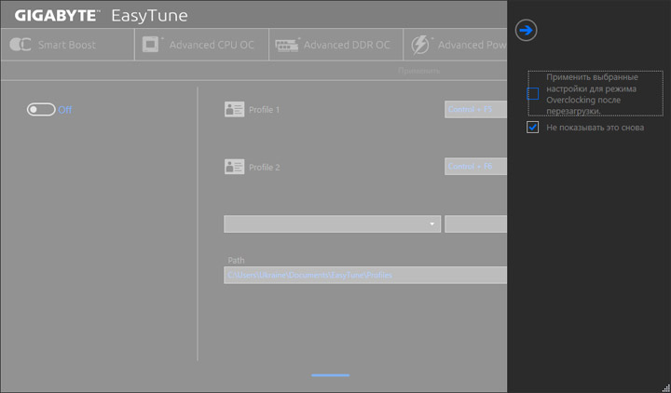
Task: Click the DDR memory module icon
Action: pyautogui.click(x=287, y=46)
